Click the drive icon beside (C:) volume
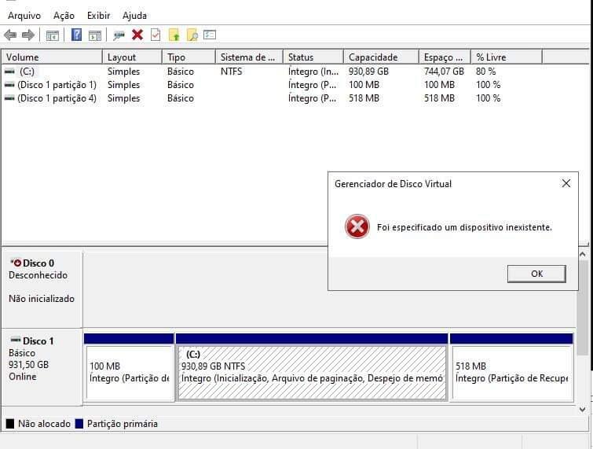This screenshot has width=593, height=449. 10,72
